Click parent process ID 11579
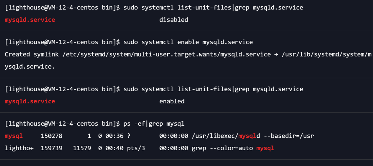The image size is (373, 166). [x=82, y=148]
